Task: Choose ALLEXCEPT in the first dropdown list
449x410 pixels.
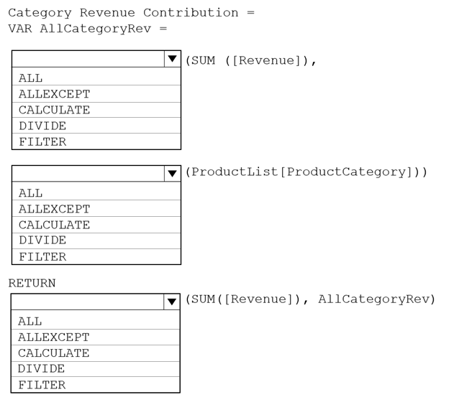Action: click(96, 94)
